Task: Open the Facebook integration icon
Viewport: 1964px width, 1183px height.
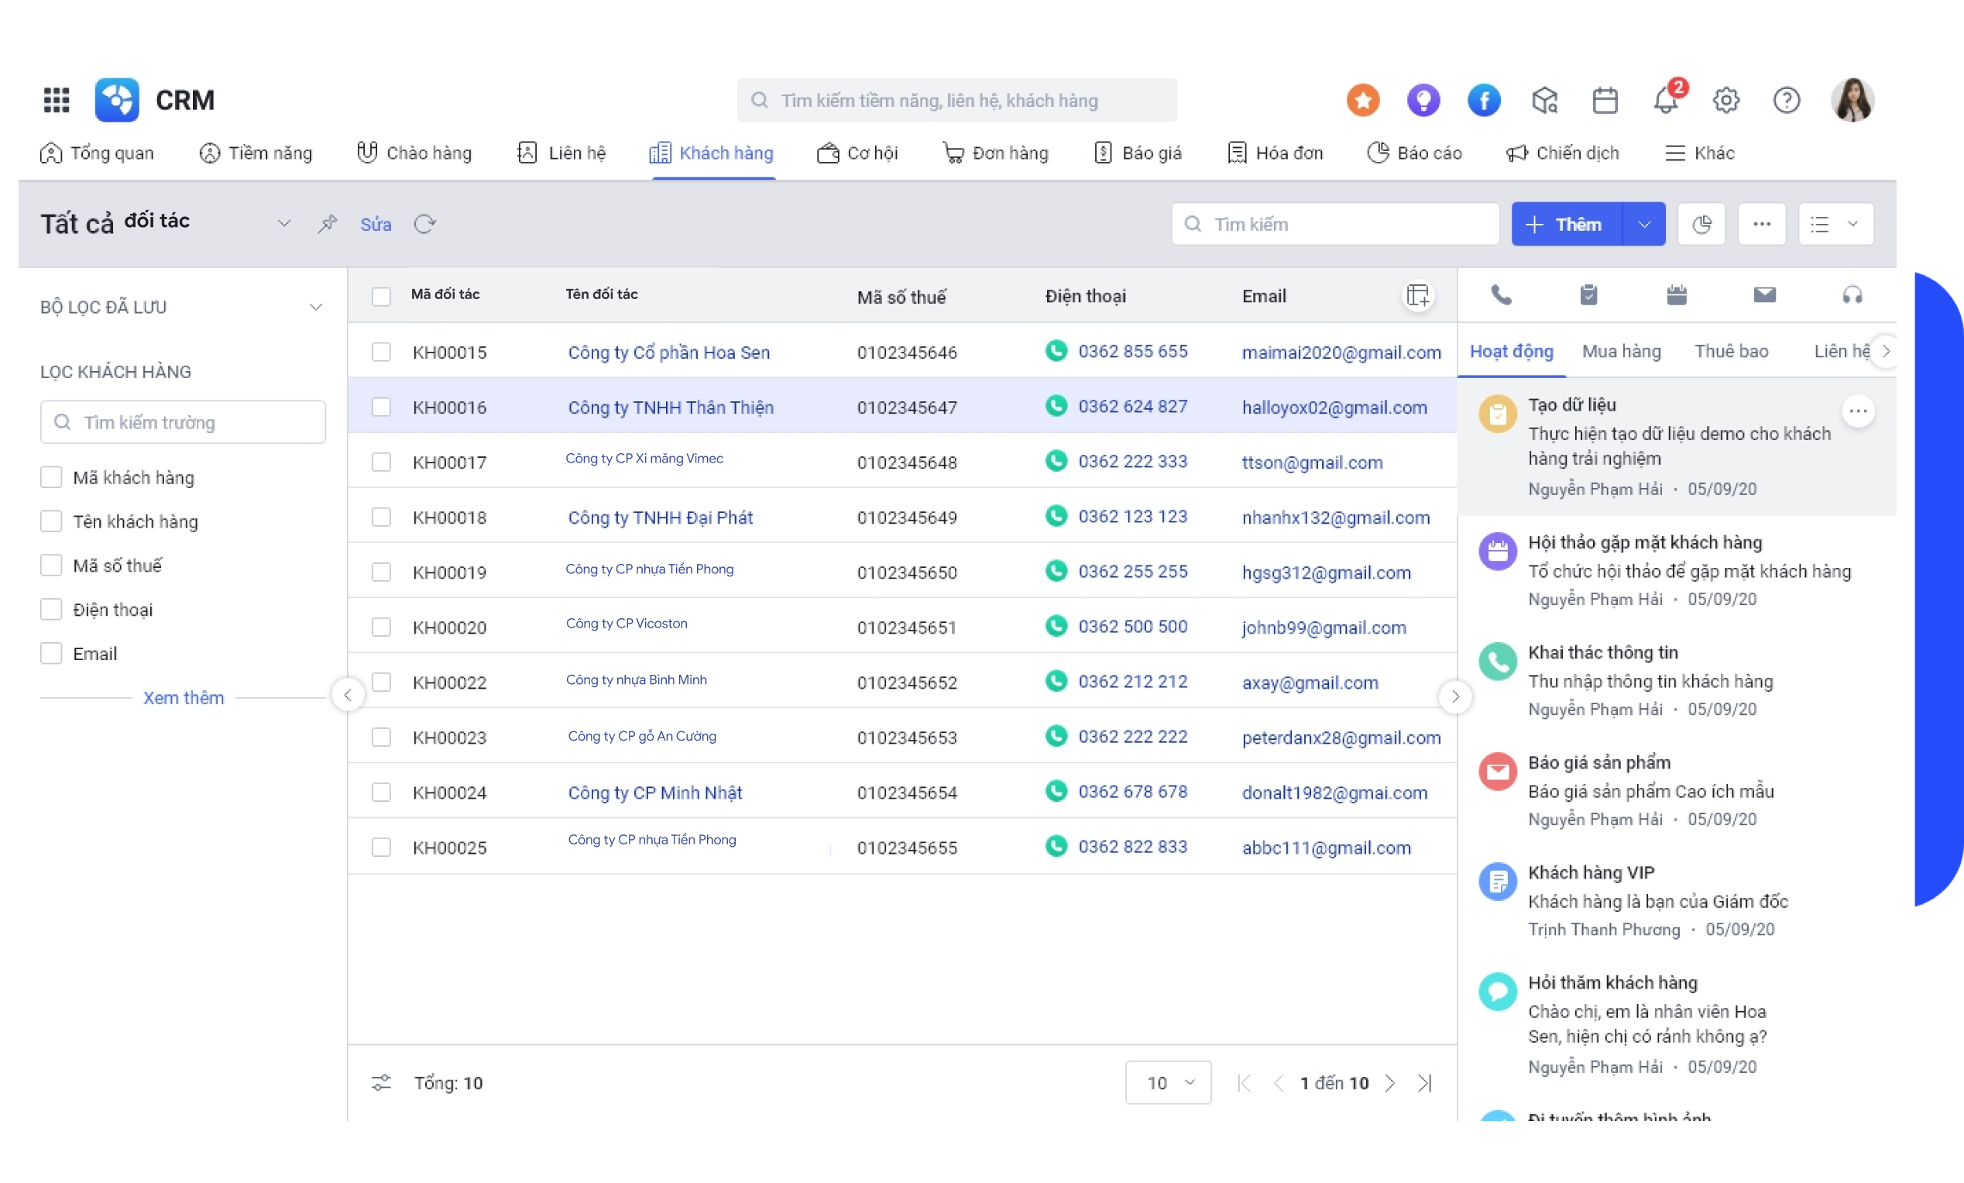Action: coord(1484,100)
